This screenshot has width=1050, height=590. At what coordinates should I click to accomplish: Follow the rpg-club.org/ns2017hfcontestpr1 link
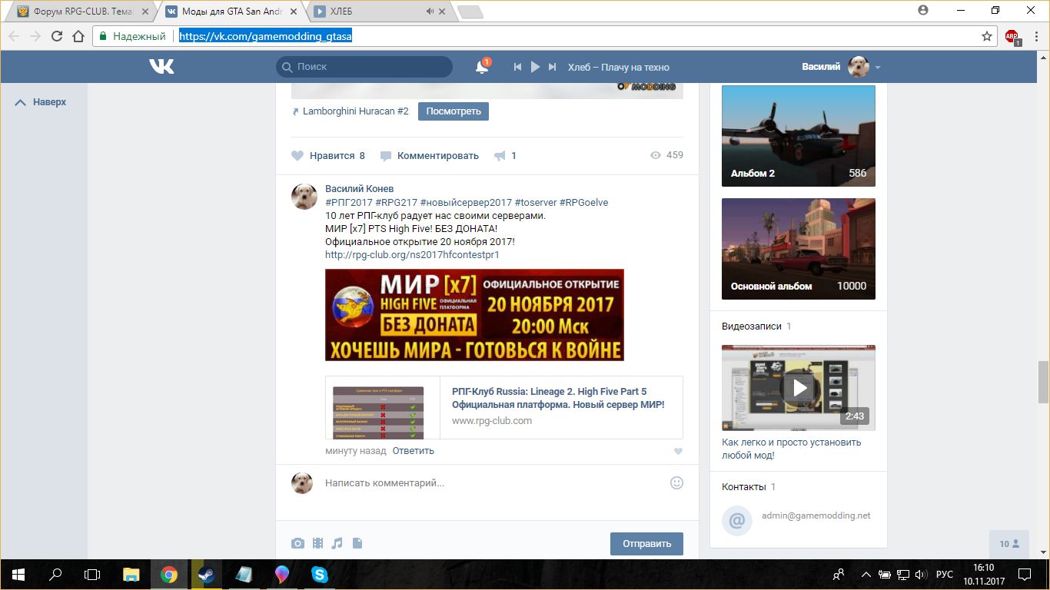[412, 254]
